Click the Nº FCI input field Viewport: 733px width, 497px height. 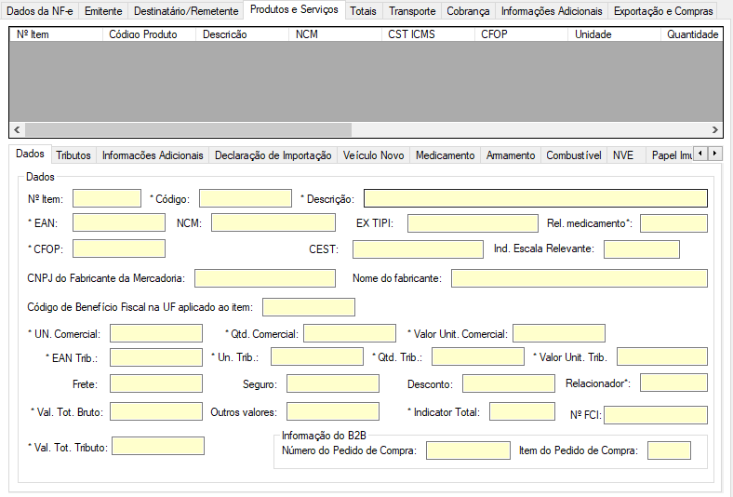click(656, 415)
